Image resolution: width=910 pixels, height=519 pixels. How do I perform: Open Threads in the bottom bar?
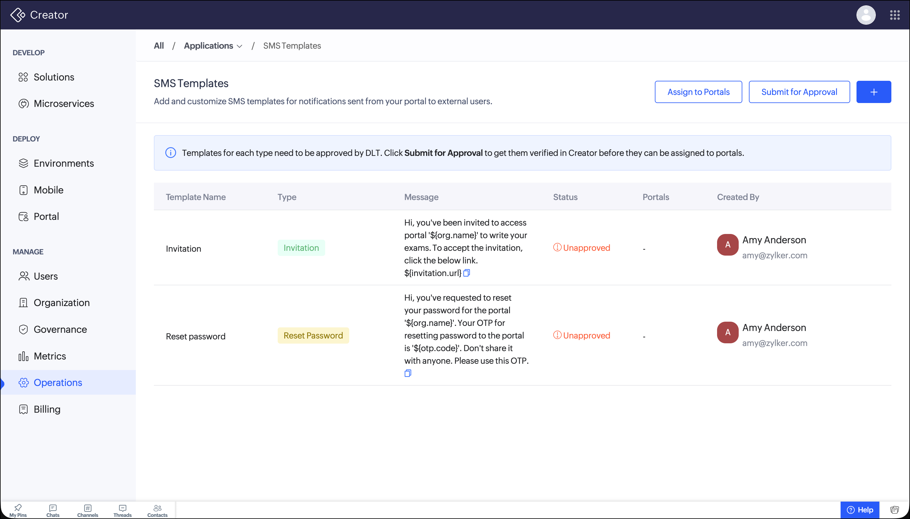(123, 511)
